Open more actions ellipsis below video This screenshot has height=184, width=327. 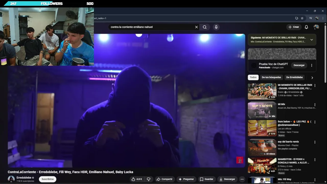click(x=242, y=179)
